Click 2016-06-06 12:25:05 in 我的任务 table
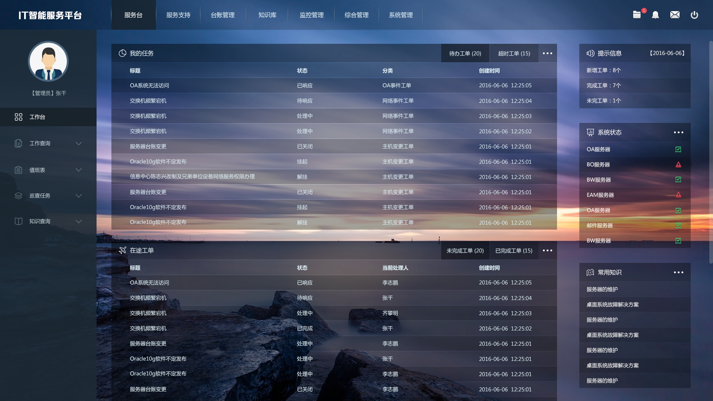Image resolution: width=713 pixels, height=401 pixels. (505, 85)
